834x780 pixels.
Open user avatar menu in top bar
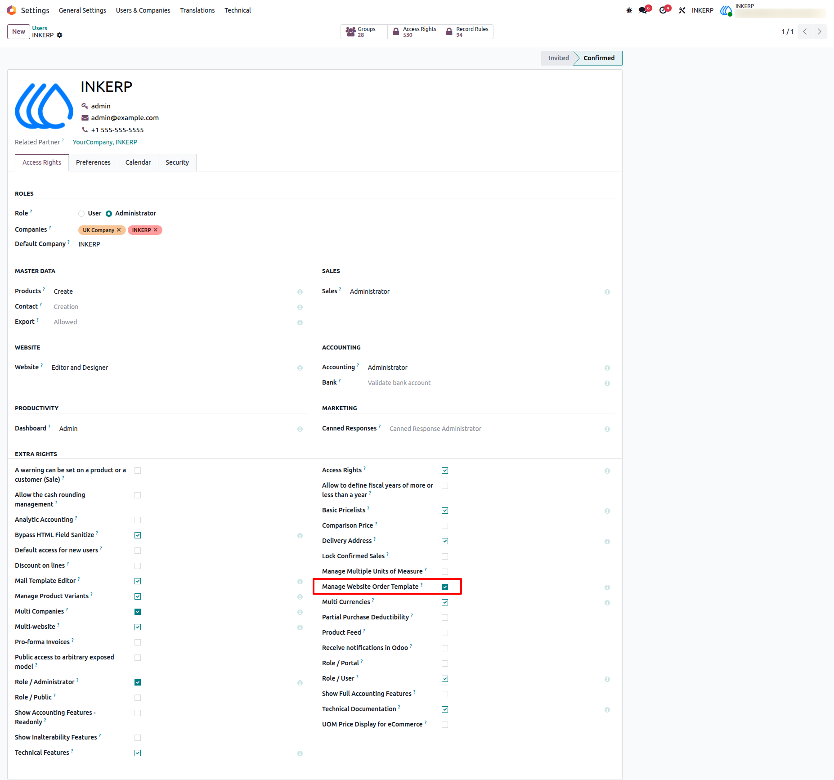(x=726, y=10)
